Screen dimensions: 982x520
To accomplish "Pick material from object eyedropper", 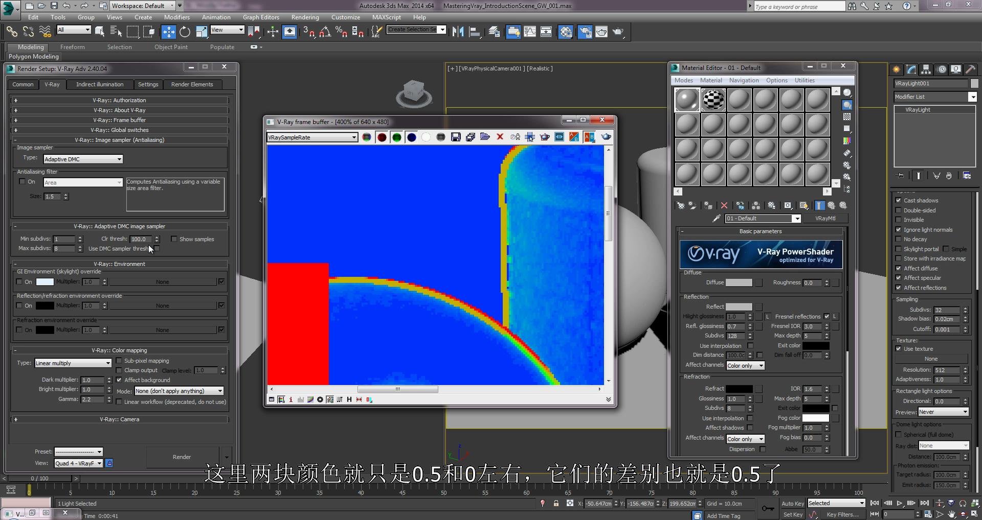I will point(717,219).
